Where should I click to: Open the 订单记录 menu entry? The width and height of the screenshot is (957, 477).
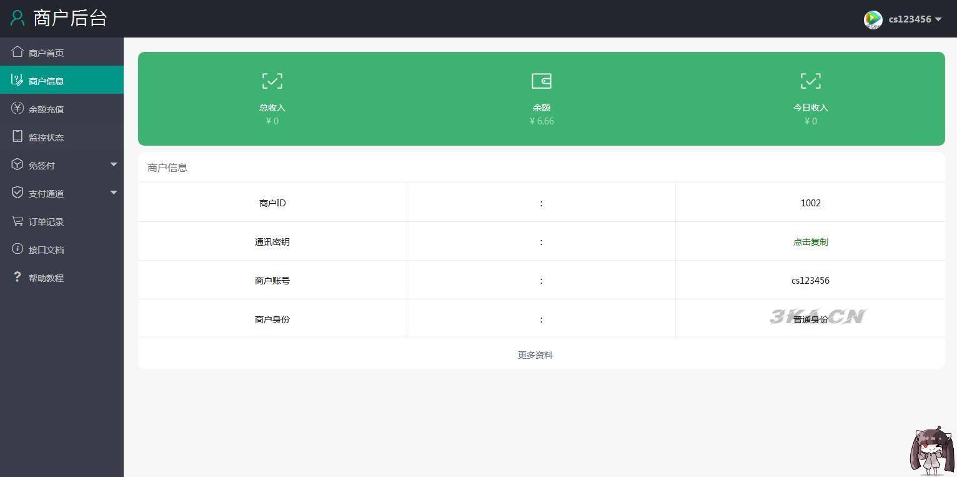pos(46,221)
